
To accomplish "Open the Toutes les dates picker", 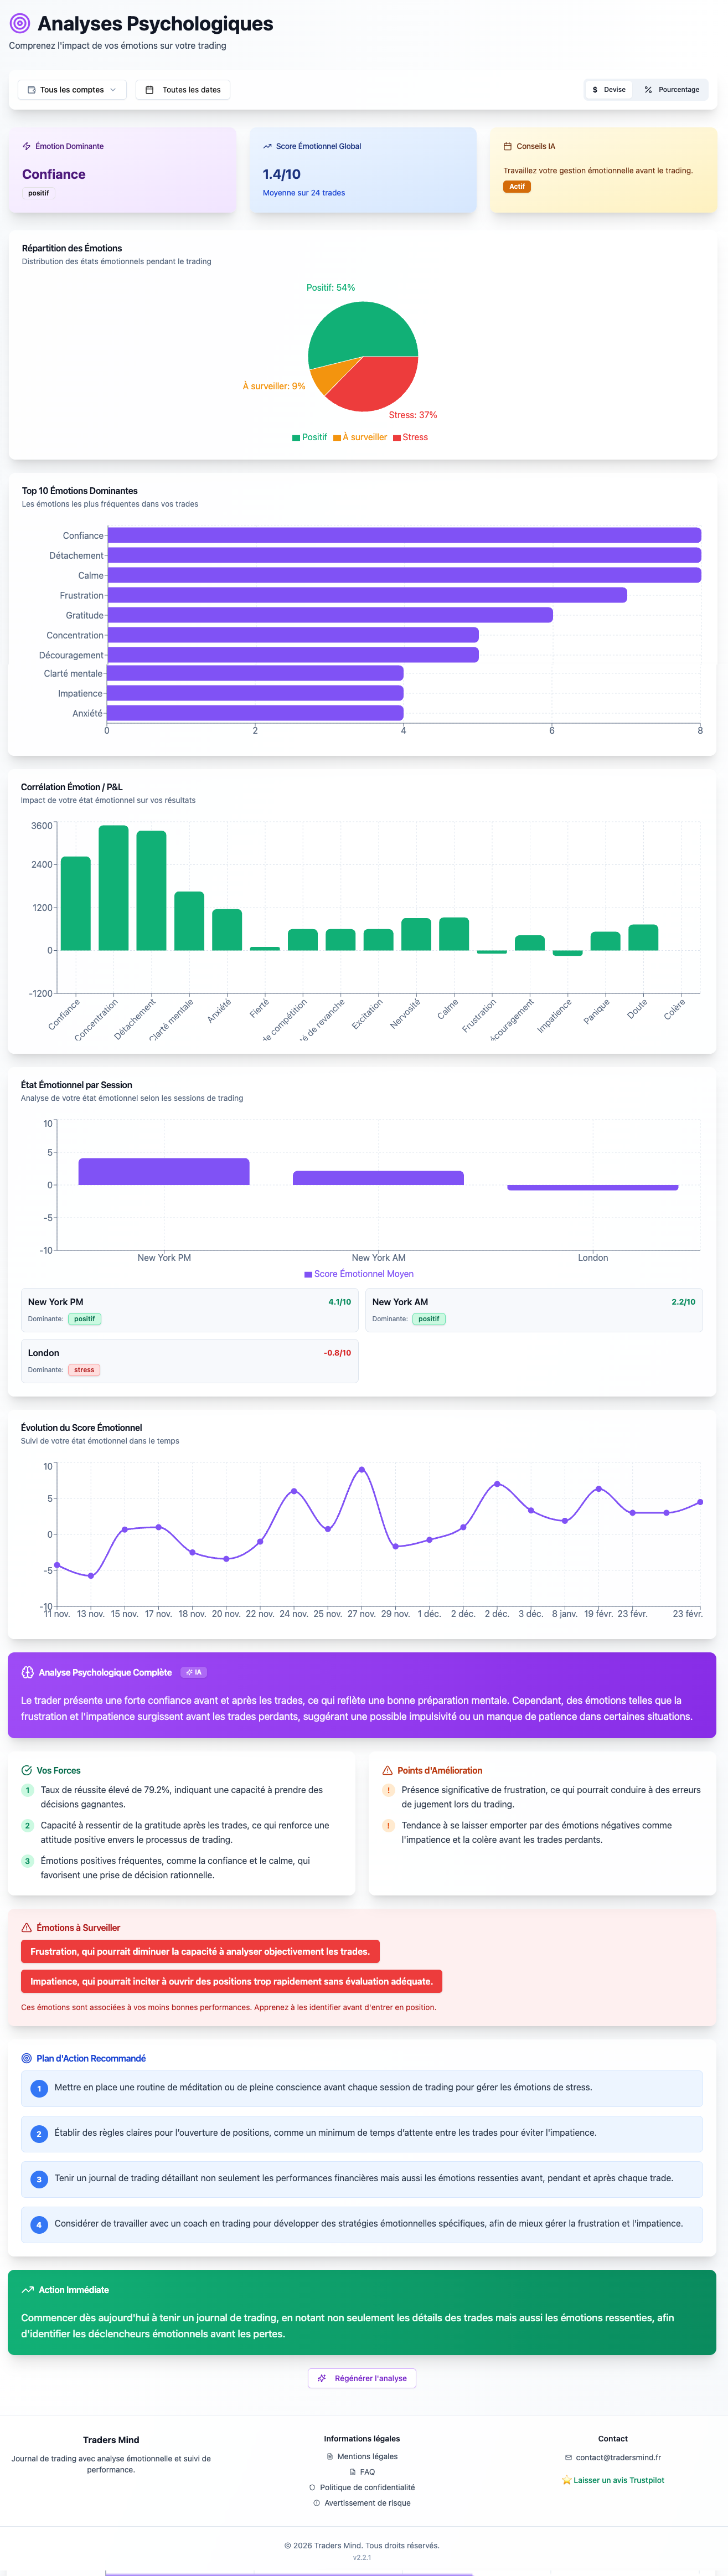I will tap(183, 90).
